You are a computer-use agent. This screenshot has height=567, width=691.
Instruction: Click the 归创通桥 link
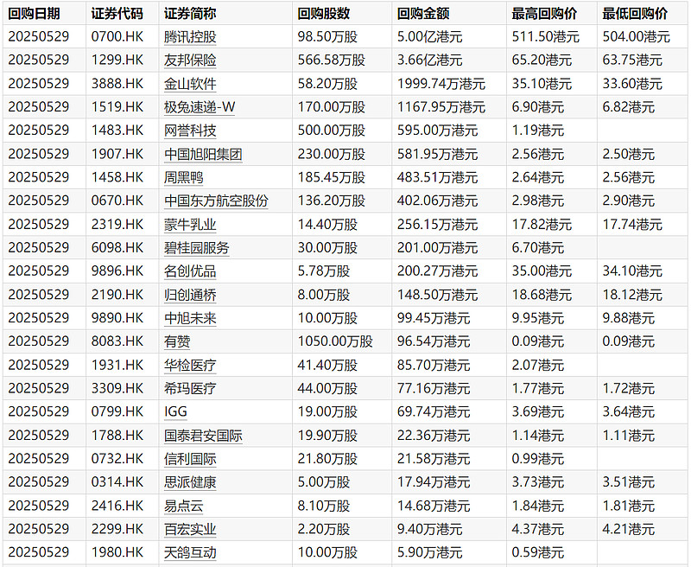(x=190, y=295)
